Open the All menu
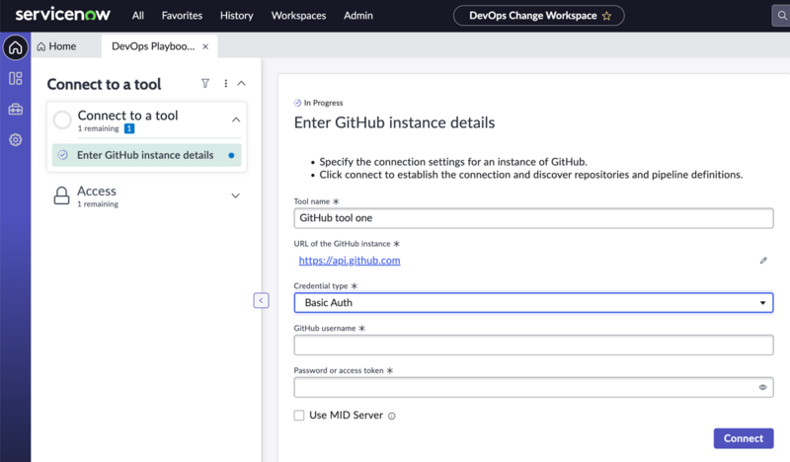Image resolution: width=790 pixels, height=462 pixels. 138,16
